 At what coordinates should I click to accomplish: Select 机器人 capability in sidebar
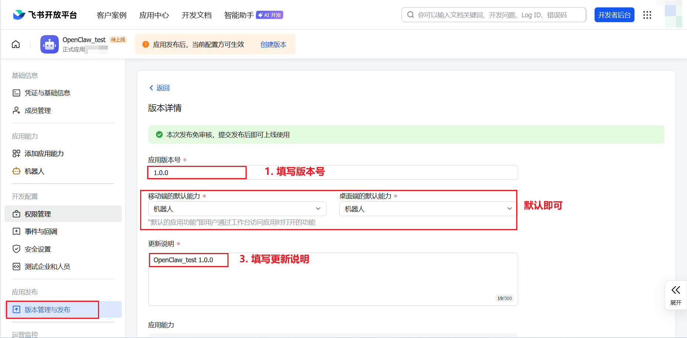pos(34,171)
